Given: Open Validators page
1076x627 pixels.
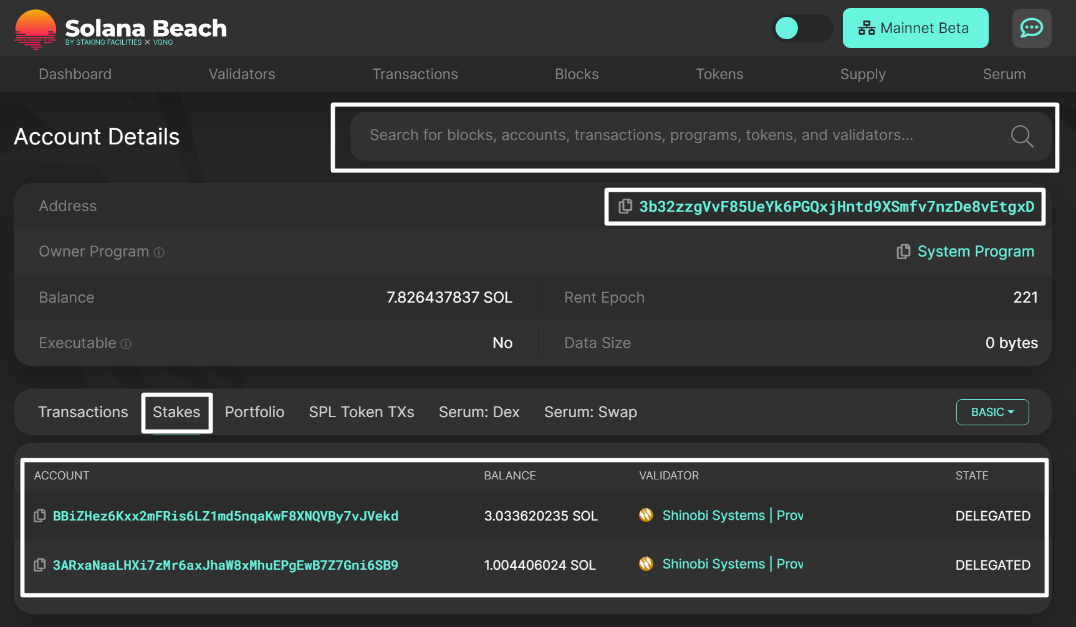Looking at the screenshot, I should point(242,74).
